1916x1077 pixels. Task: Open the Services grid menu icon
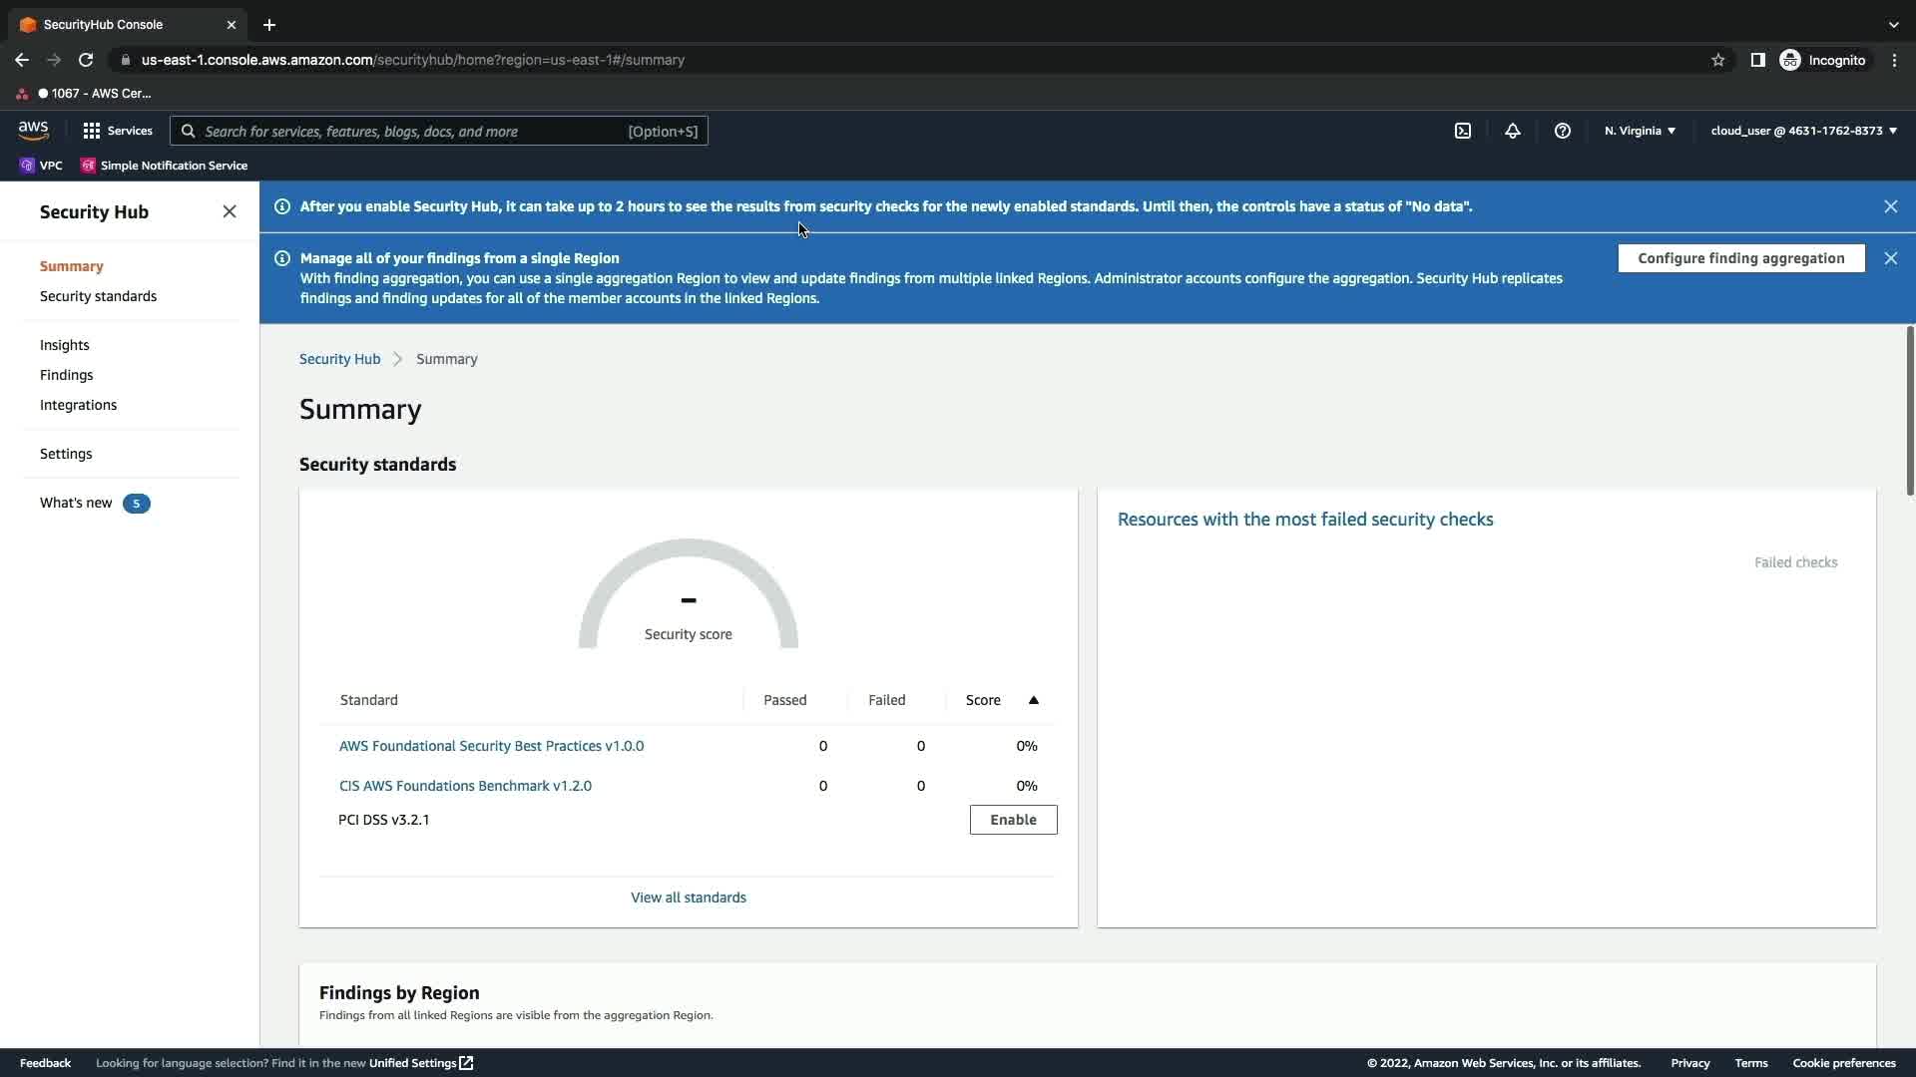click(92, 131)
